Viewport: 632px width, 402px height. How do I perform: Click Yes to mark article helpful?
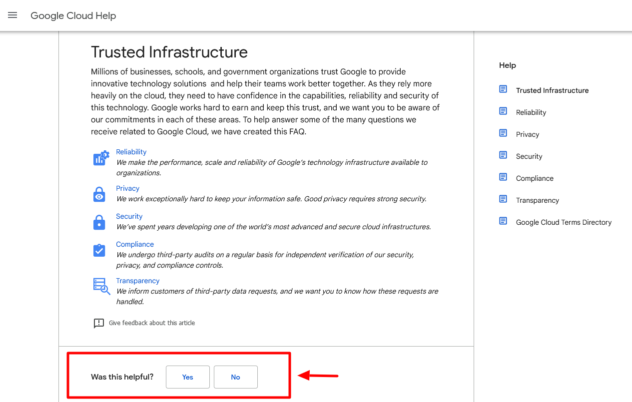[x=187, y=377]
